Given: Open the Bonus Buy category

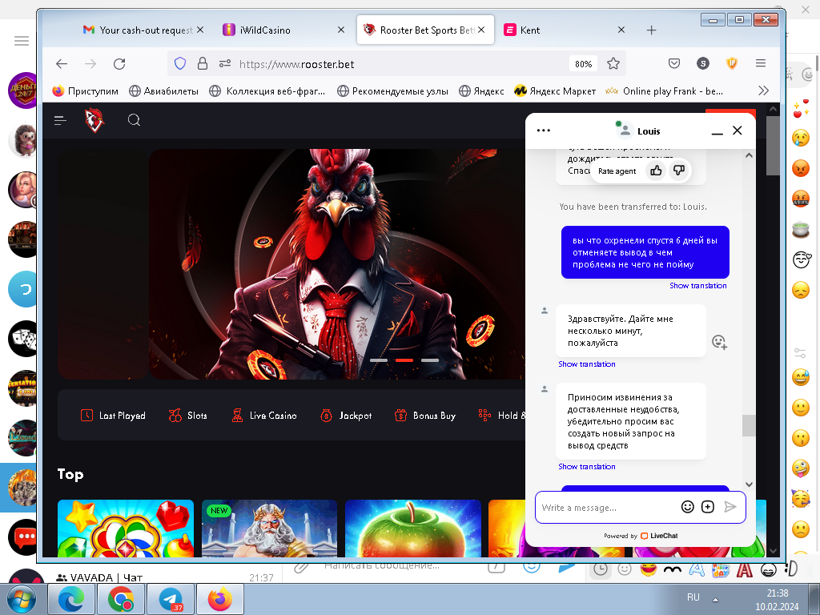Looking at the screenshot, I should click(x=425, y=416).
